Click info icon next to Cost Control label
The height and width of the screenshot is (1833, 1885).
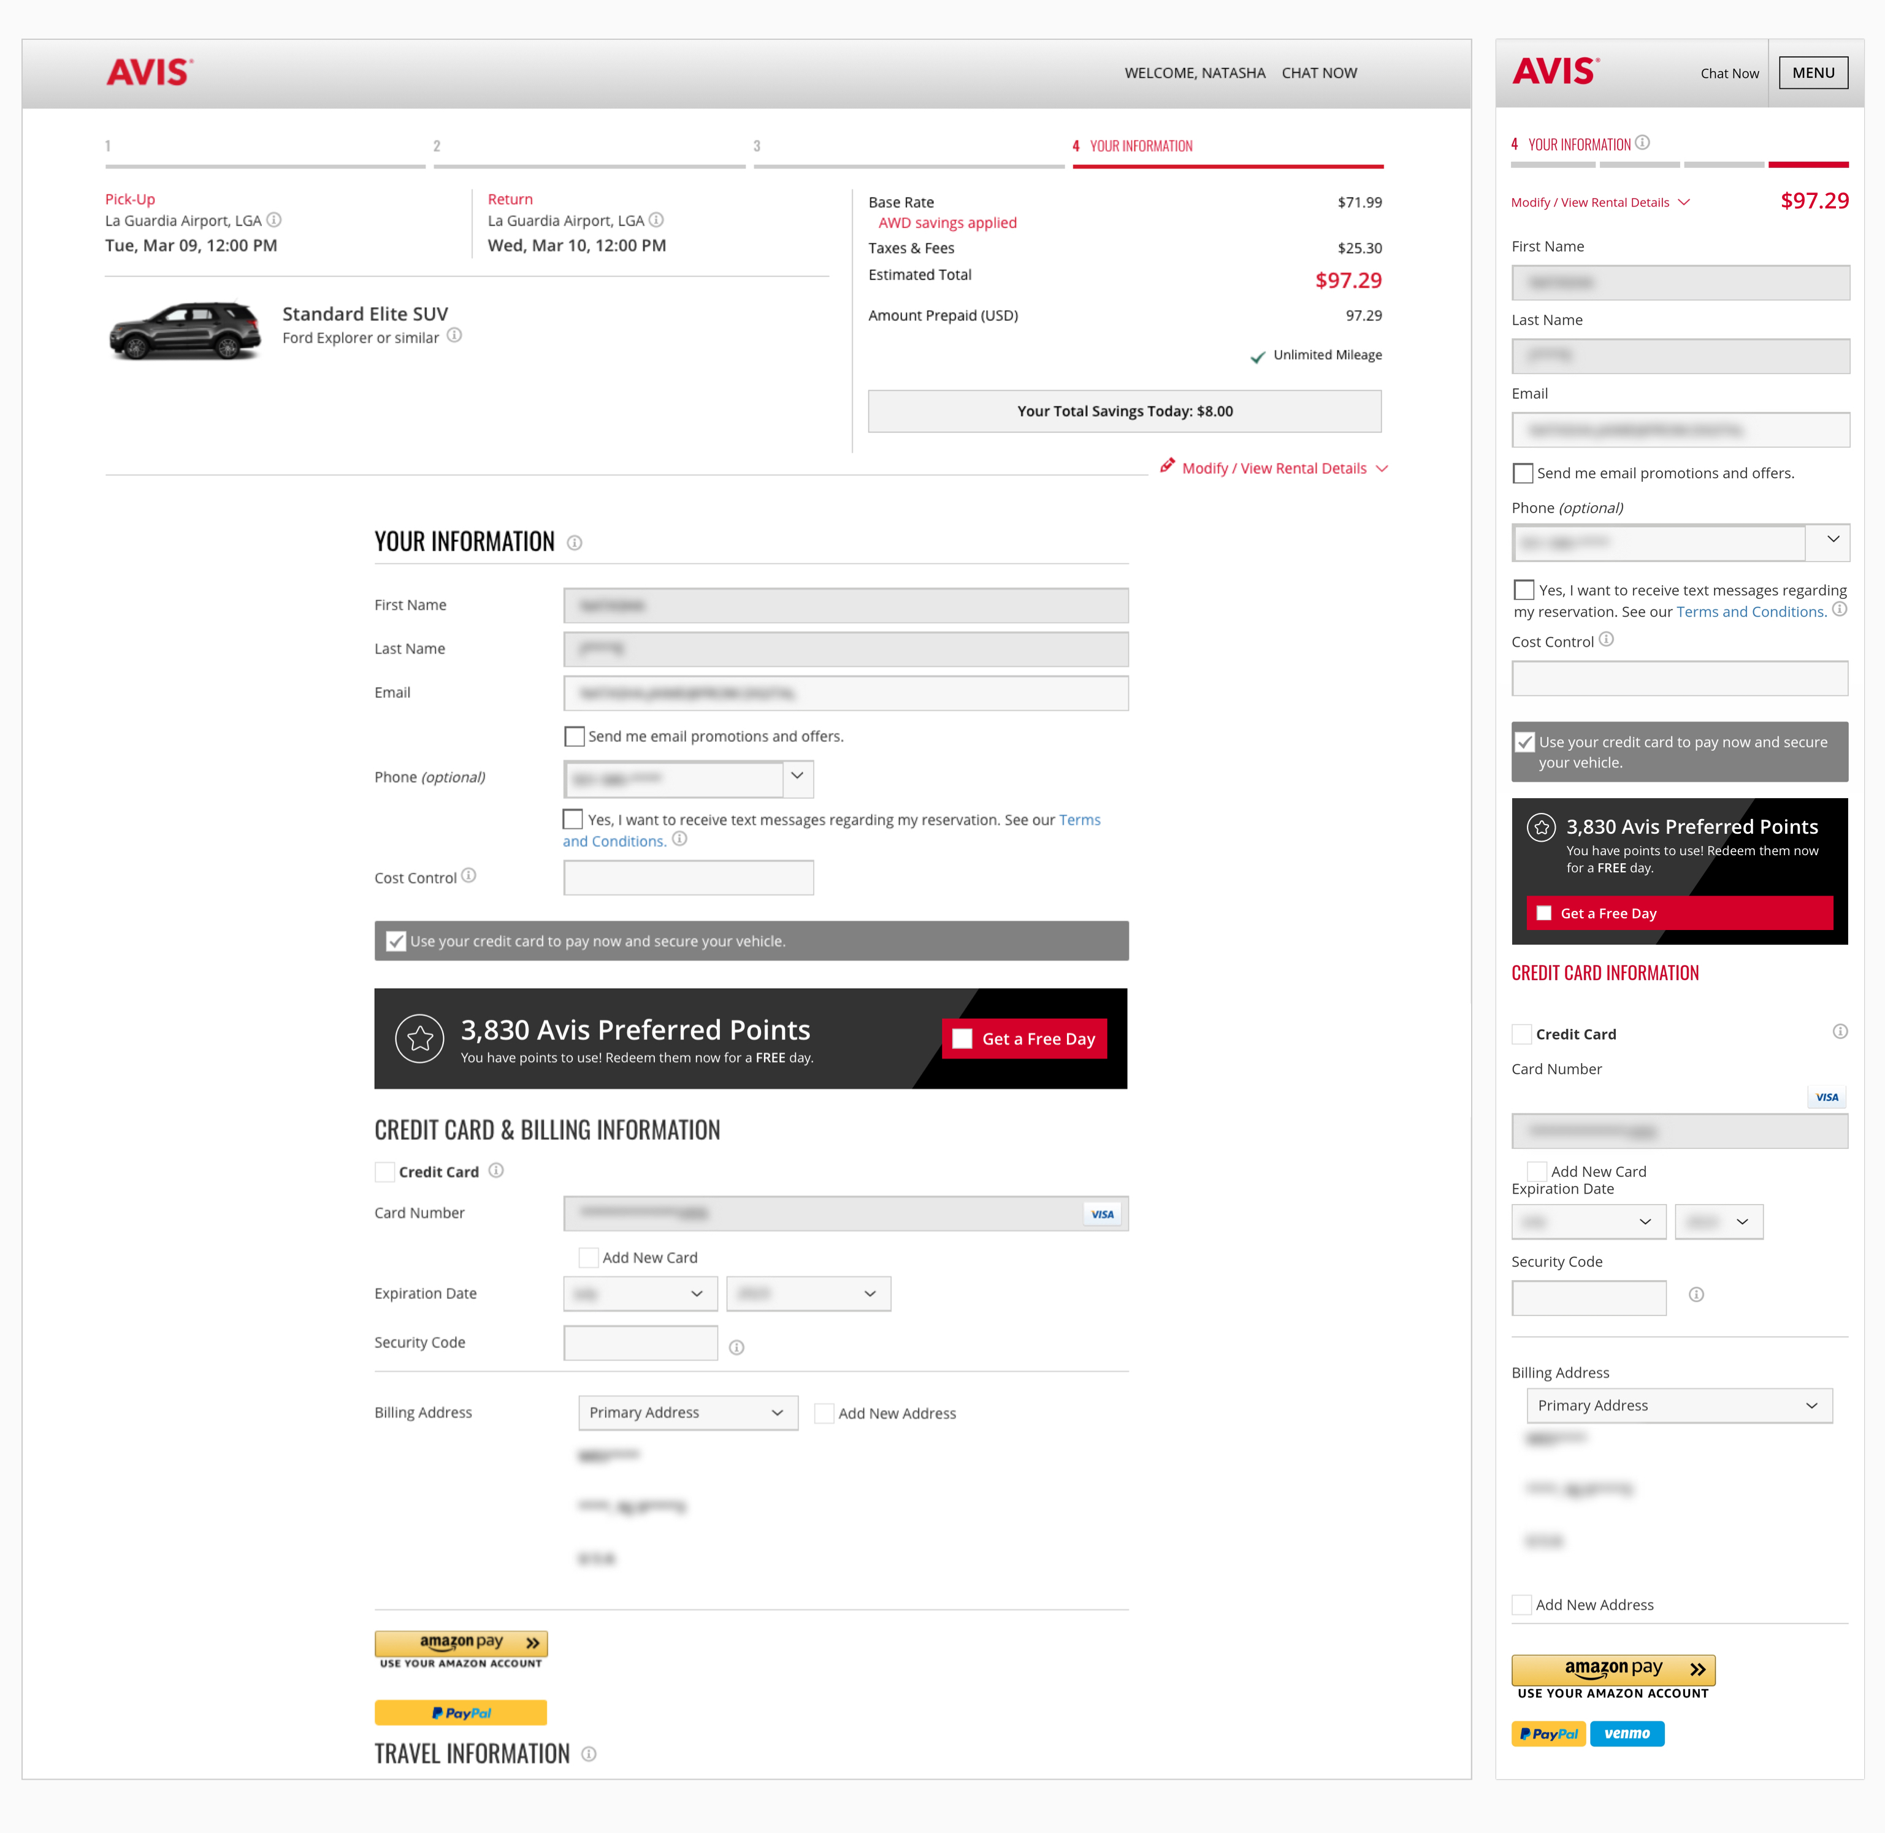click(469, 876)
